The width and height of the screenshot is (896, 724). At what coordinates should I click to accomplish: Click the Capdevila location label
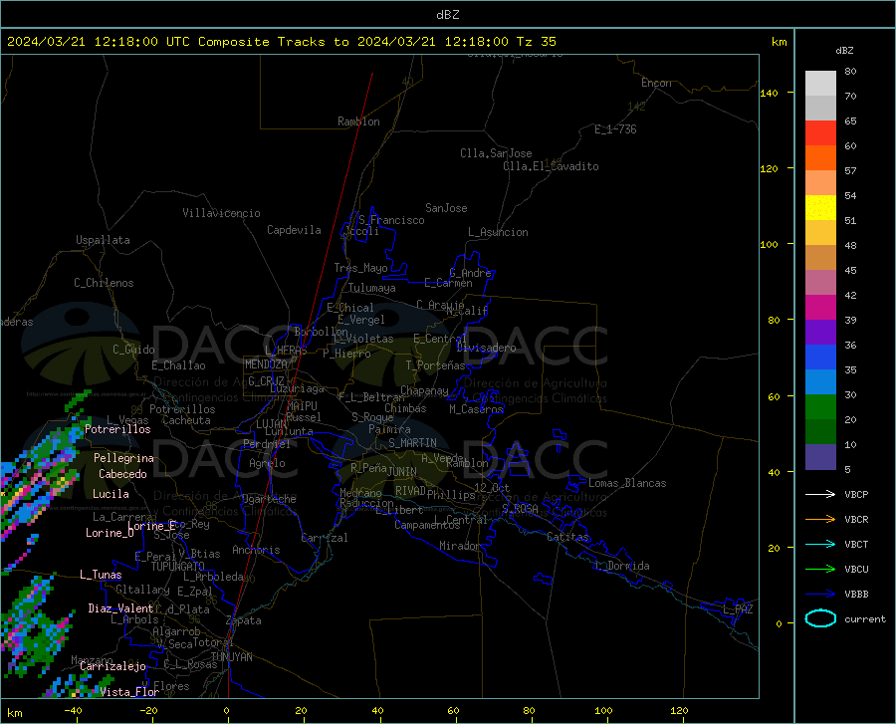[x=294, y=230]
